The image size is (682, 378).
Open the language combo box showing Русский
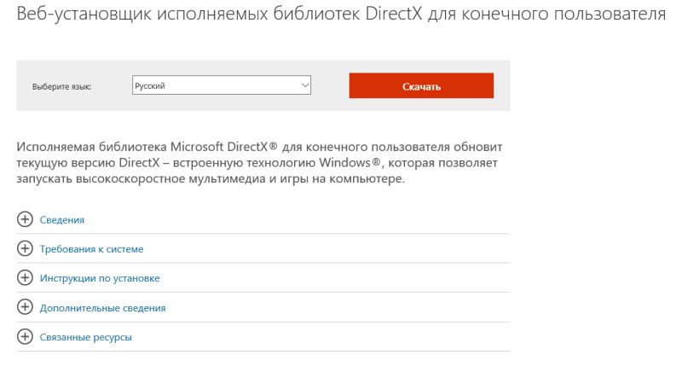pyautogui.click(x=222, y=85)
